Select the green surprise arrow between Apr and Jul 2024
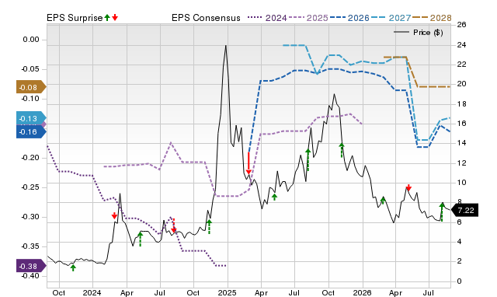The height and width of the screenshot is (297, 497). 140,239
